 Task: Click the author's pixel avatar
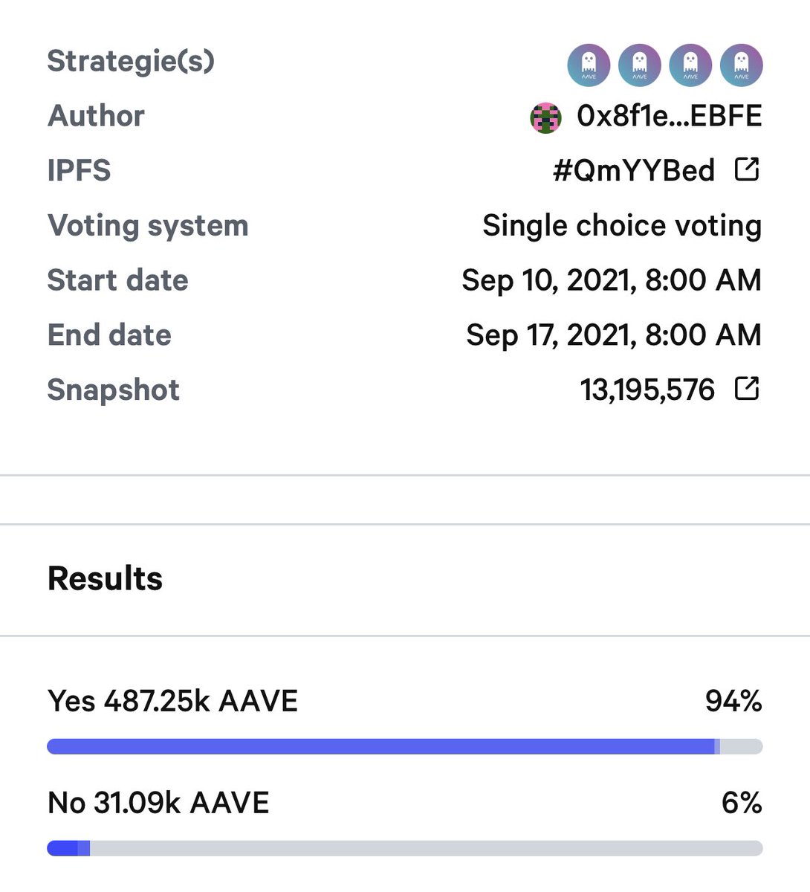(545, 117)
